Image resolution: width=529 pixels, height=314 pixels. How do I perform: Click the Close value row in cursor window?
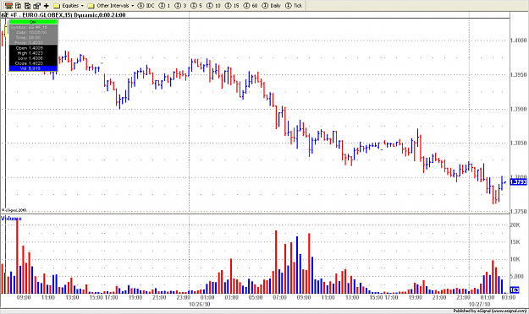click(x=33, y=63)
